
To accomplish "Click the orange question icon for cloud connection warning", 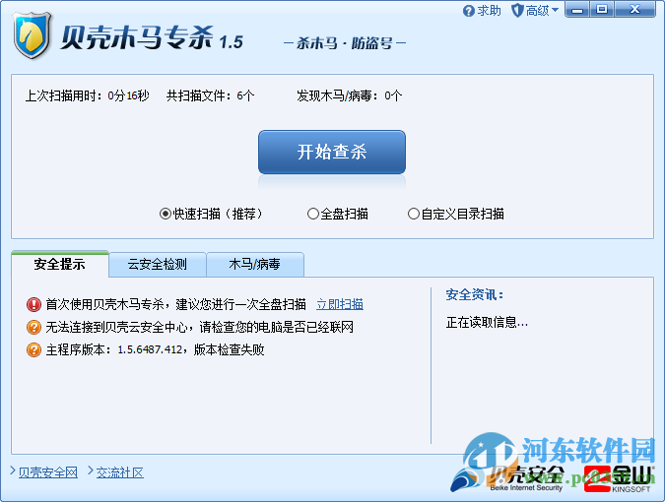I will (x=33, y=327).
